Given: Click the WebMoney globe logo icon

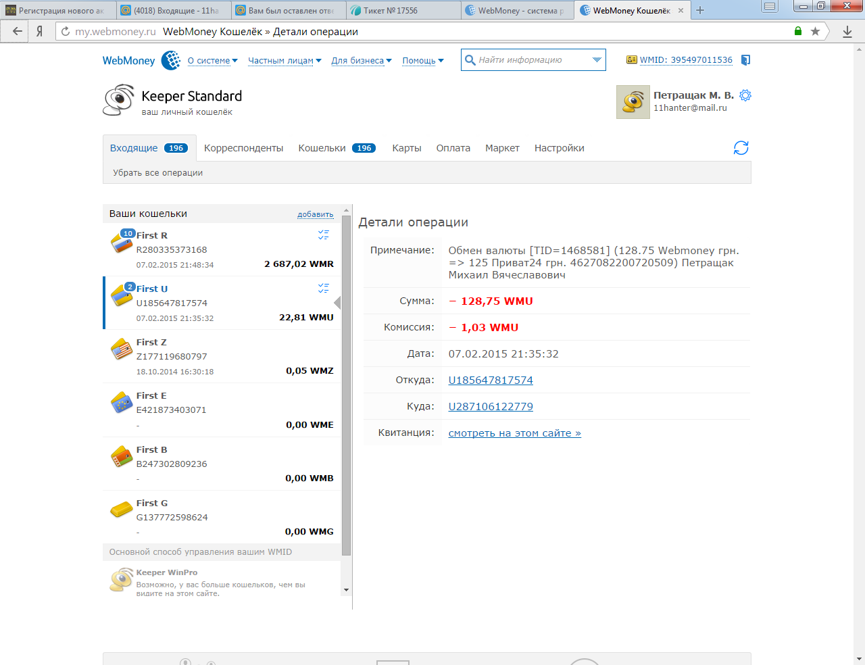Looking at the screenshot, I should click(x=171, y=60).
